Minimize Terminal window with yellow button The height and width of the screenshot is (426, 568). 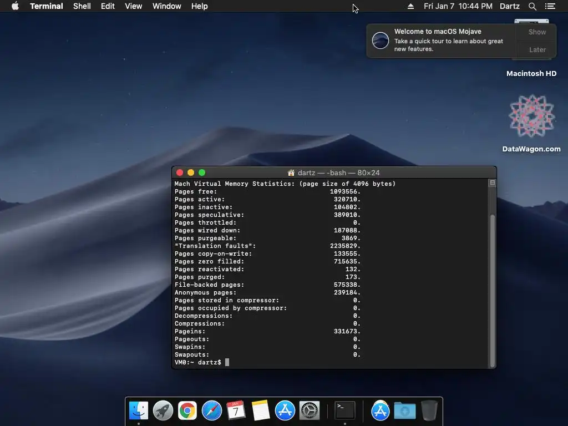pos(191,173)
